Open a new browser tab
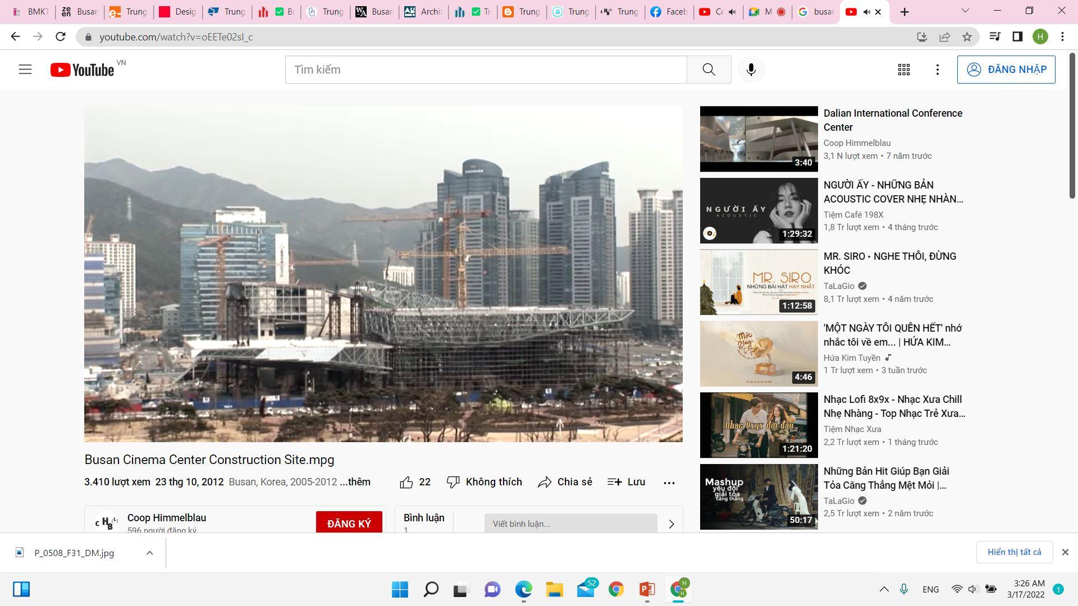Image resolution: width=1078 pixels, height=606 pixels. pos(904,12)
